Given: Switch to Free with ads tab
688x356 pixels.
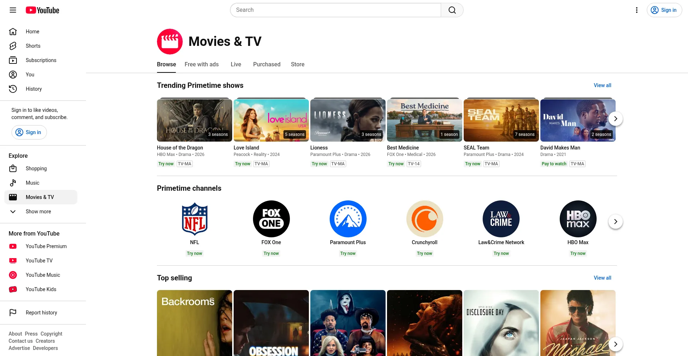Looking at the screenshot, I should click(x=202, y=64).
